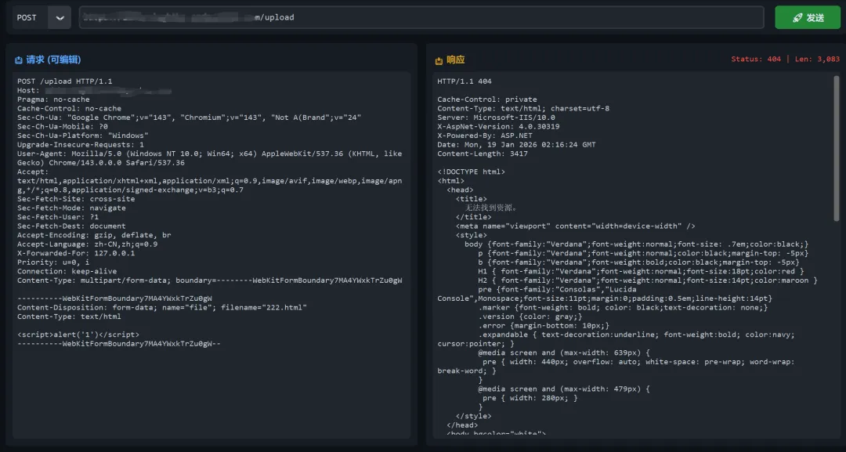Click the Status: 404 indicator

756,60
